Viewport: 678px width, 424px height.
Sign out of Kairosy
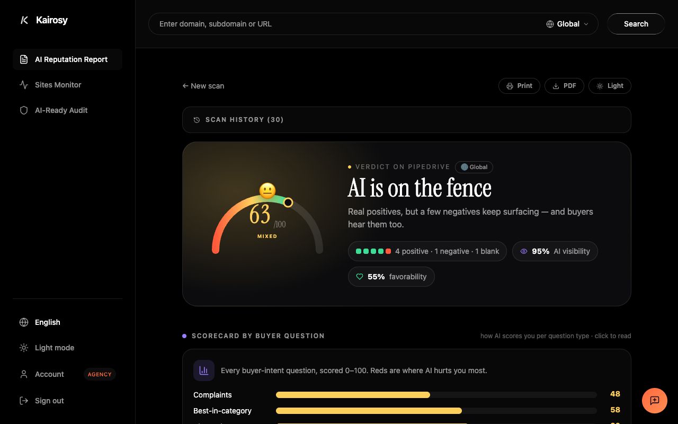coord(67,401)
